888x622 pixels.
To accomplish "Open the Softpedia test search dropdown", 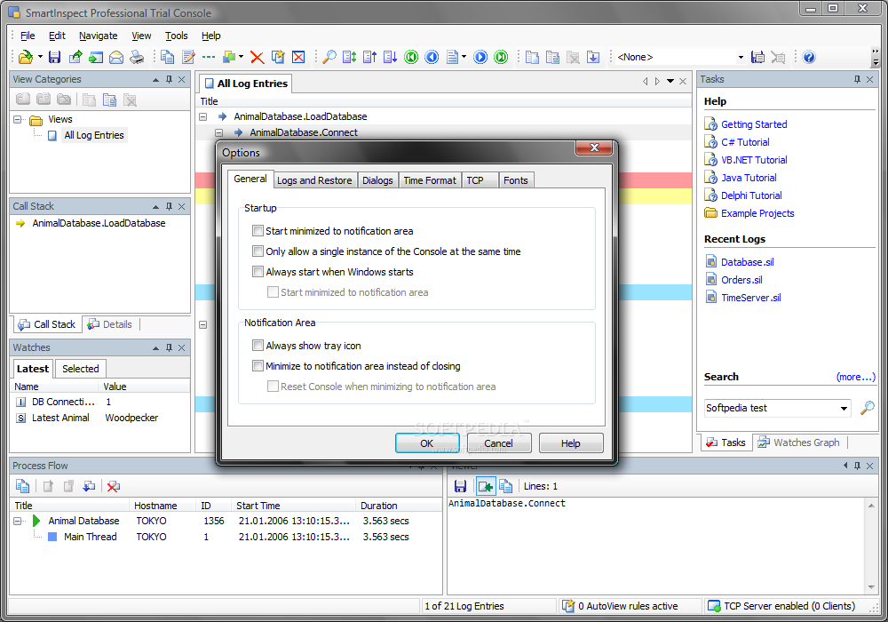I will [x=844, y=408].
